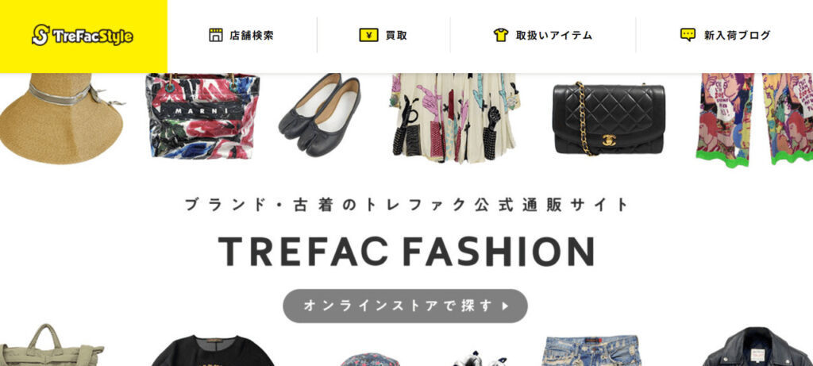Click the オンラインストアで探す button
Screen dimensions: 813x366
pyautogui.click(x=405, y=306)
